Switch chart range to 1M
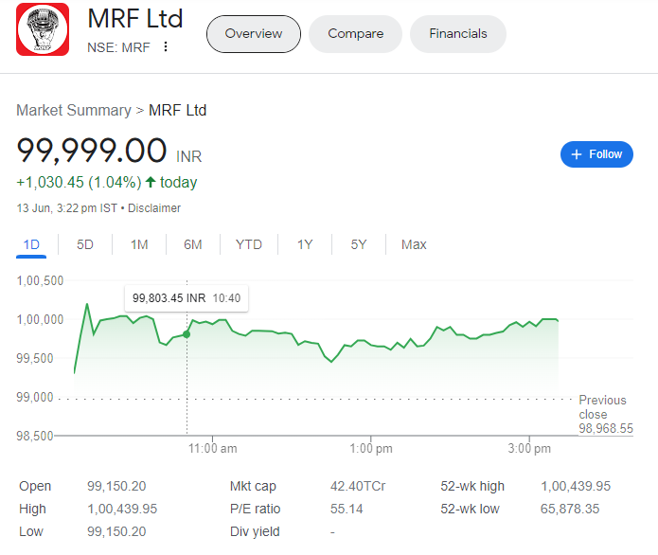 tap(139, 244)
